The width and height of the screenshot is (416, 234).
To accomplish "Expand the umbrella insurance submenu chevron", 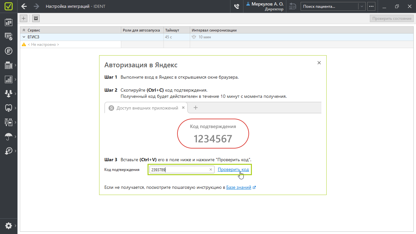I will pos(15,136).
